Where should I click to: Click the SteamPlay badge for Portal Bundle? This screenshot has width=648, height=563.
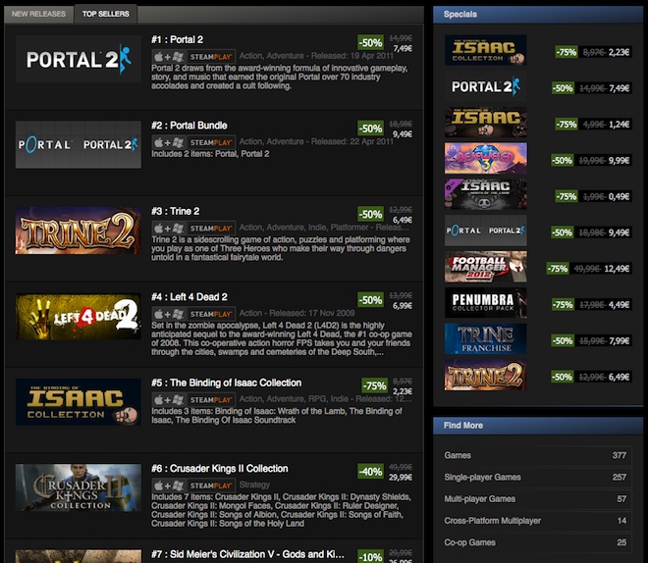[211, 142]
